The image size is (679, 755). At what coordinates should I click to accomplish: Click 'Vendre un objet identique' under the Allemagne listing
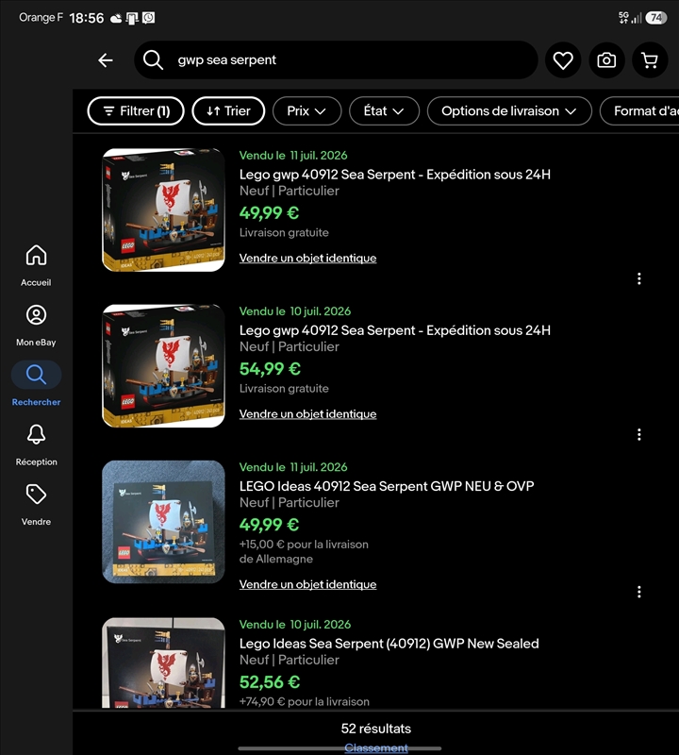coord(308,584)
